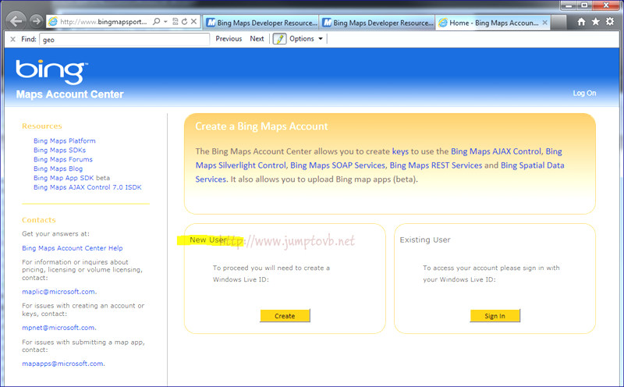Screen dimensions: 624x387
Task: Open the Bing Maps Platform link
Action: [65, 140]
